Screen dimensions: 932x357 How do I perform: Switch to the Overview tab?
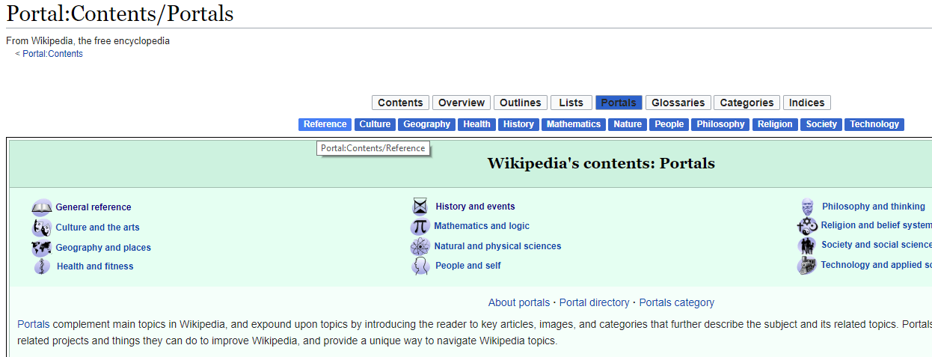462,103
